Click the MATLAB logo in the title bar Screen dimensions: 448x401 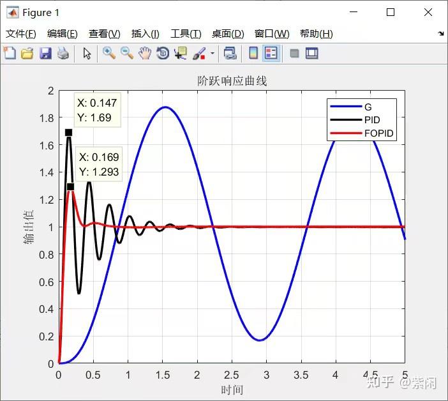(x=12, y=12)
